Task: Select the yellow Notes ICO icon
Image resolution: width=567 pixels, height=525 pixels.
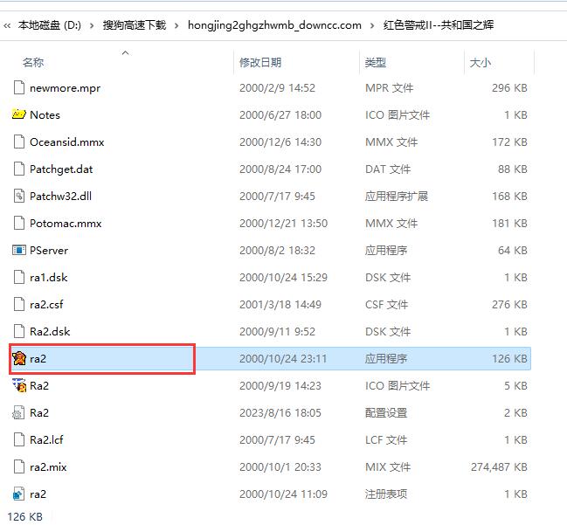Action: pos(19,114)
